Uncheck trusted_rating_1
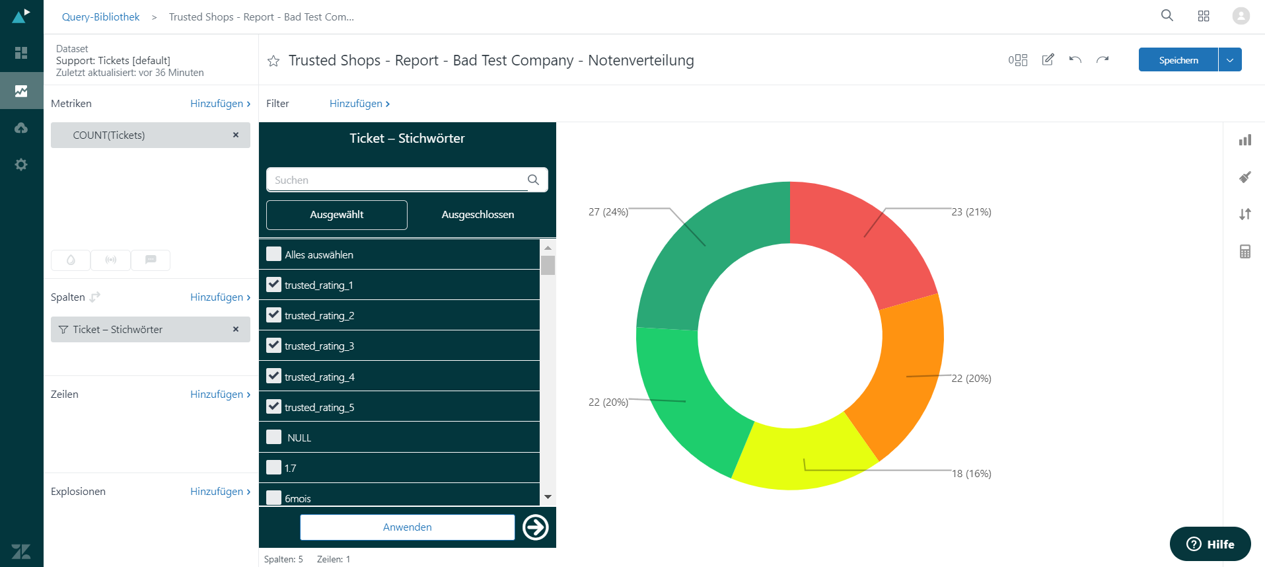This screenshot has width=1265, height=567. tap(273, 285)
